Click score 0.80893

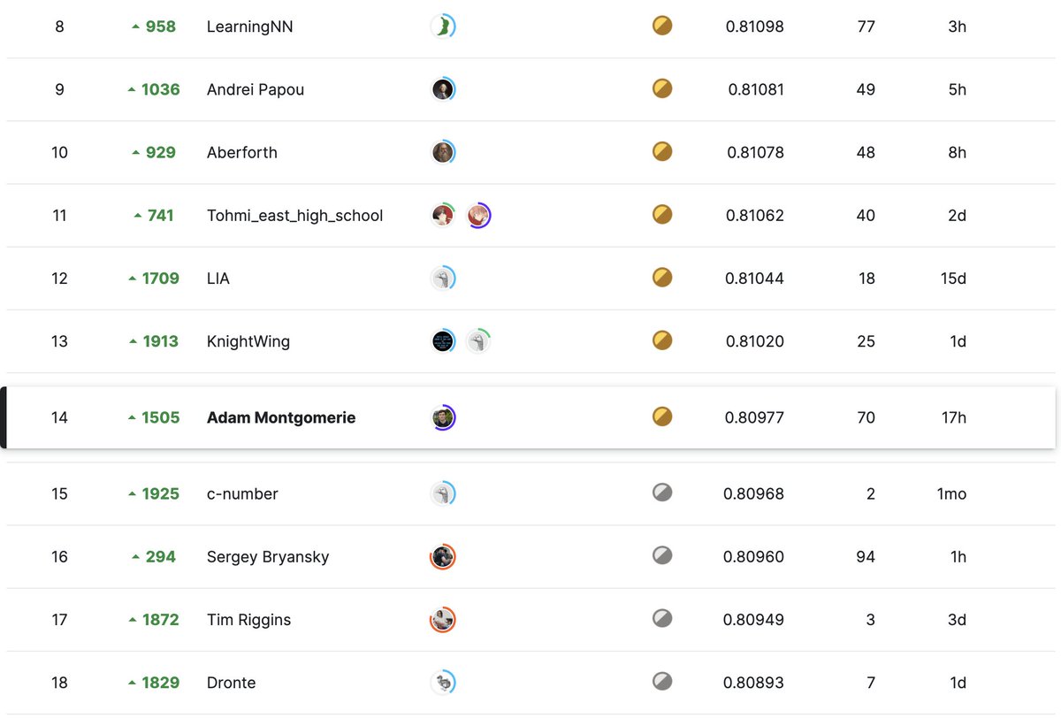click(x=754, y=683)
